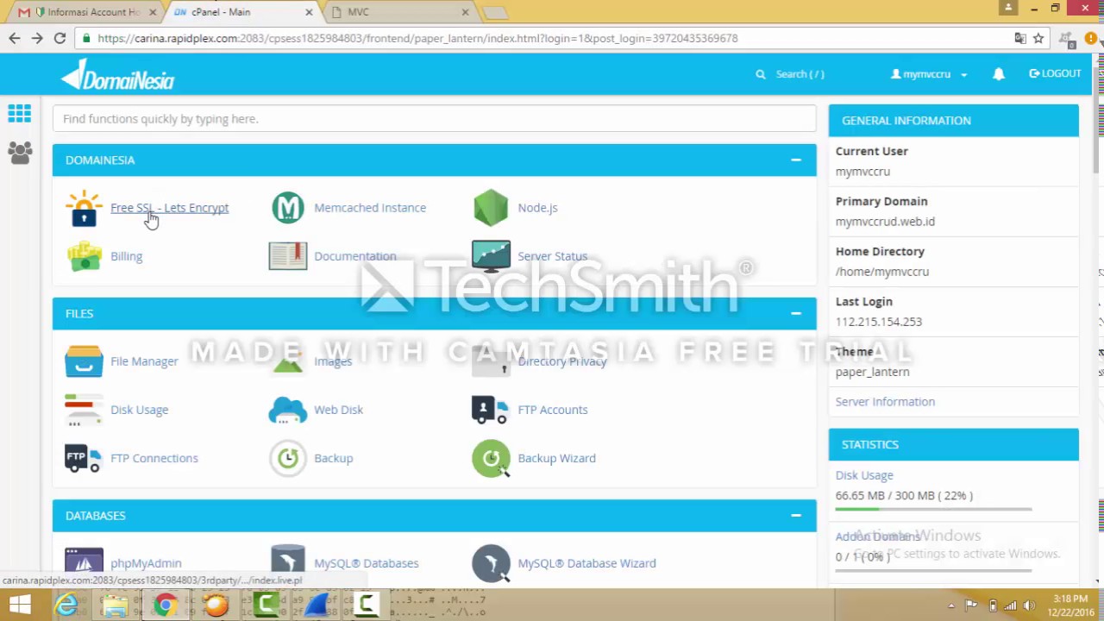1104x621 pixels.
Task: Click the DomaiNesia logo
Action: pyautogui.click(x=118, y=75)
